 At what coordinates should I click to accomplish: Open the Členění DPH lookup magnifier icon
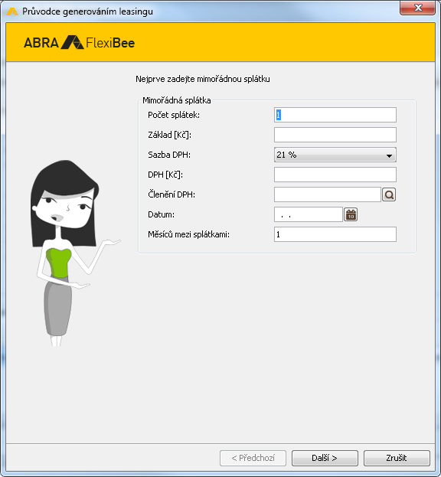pyautogui.click(x=389, y=194)
